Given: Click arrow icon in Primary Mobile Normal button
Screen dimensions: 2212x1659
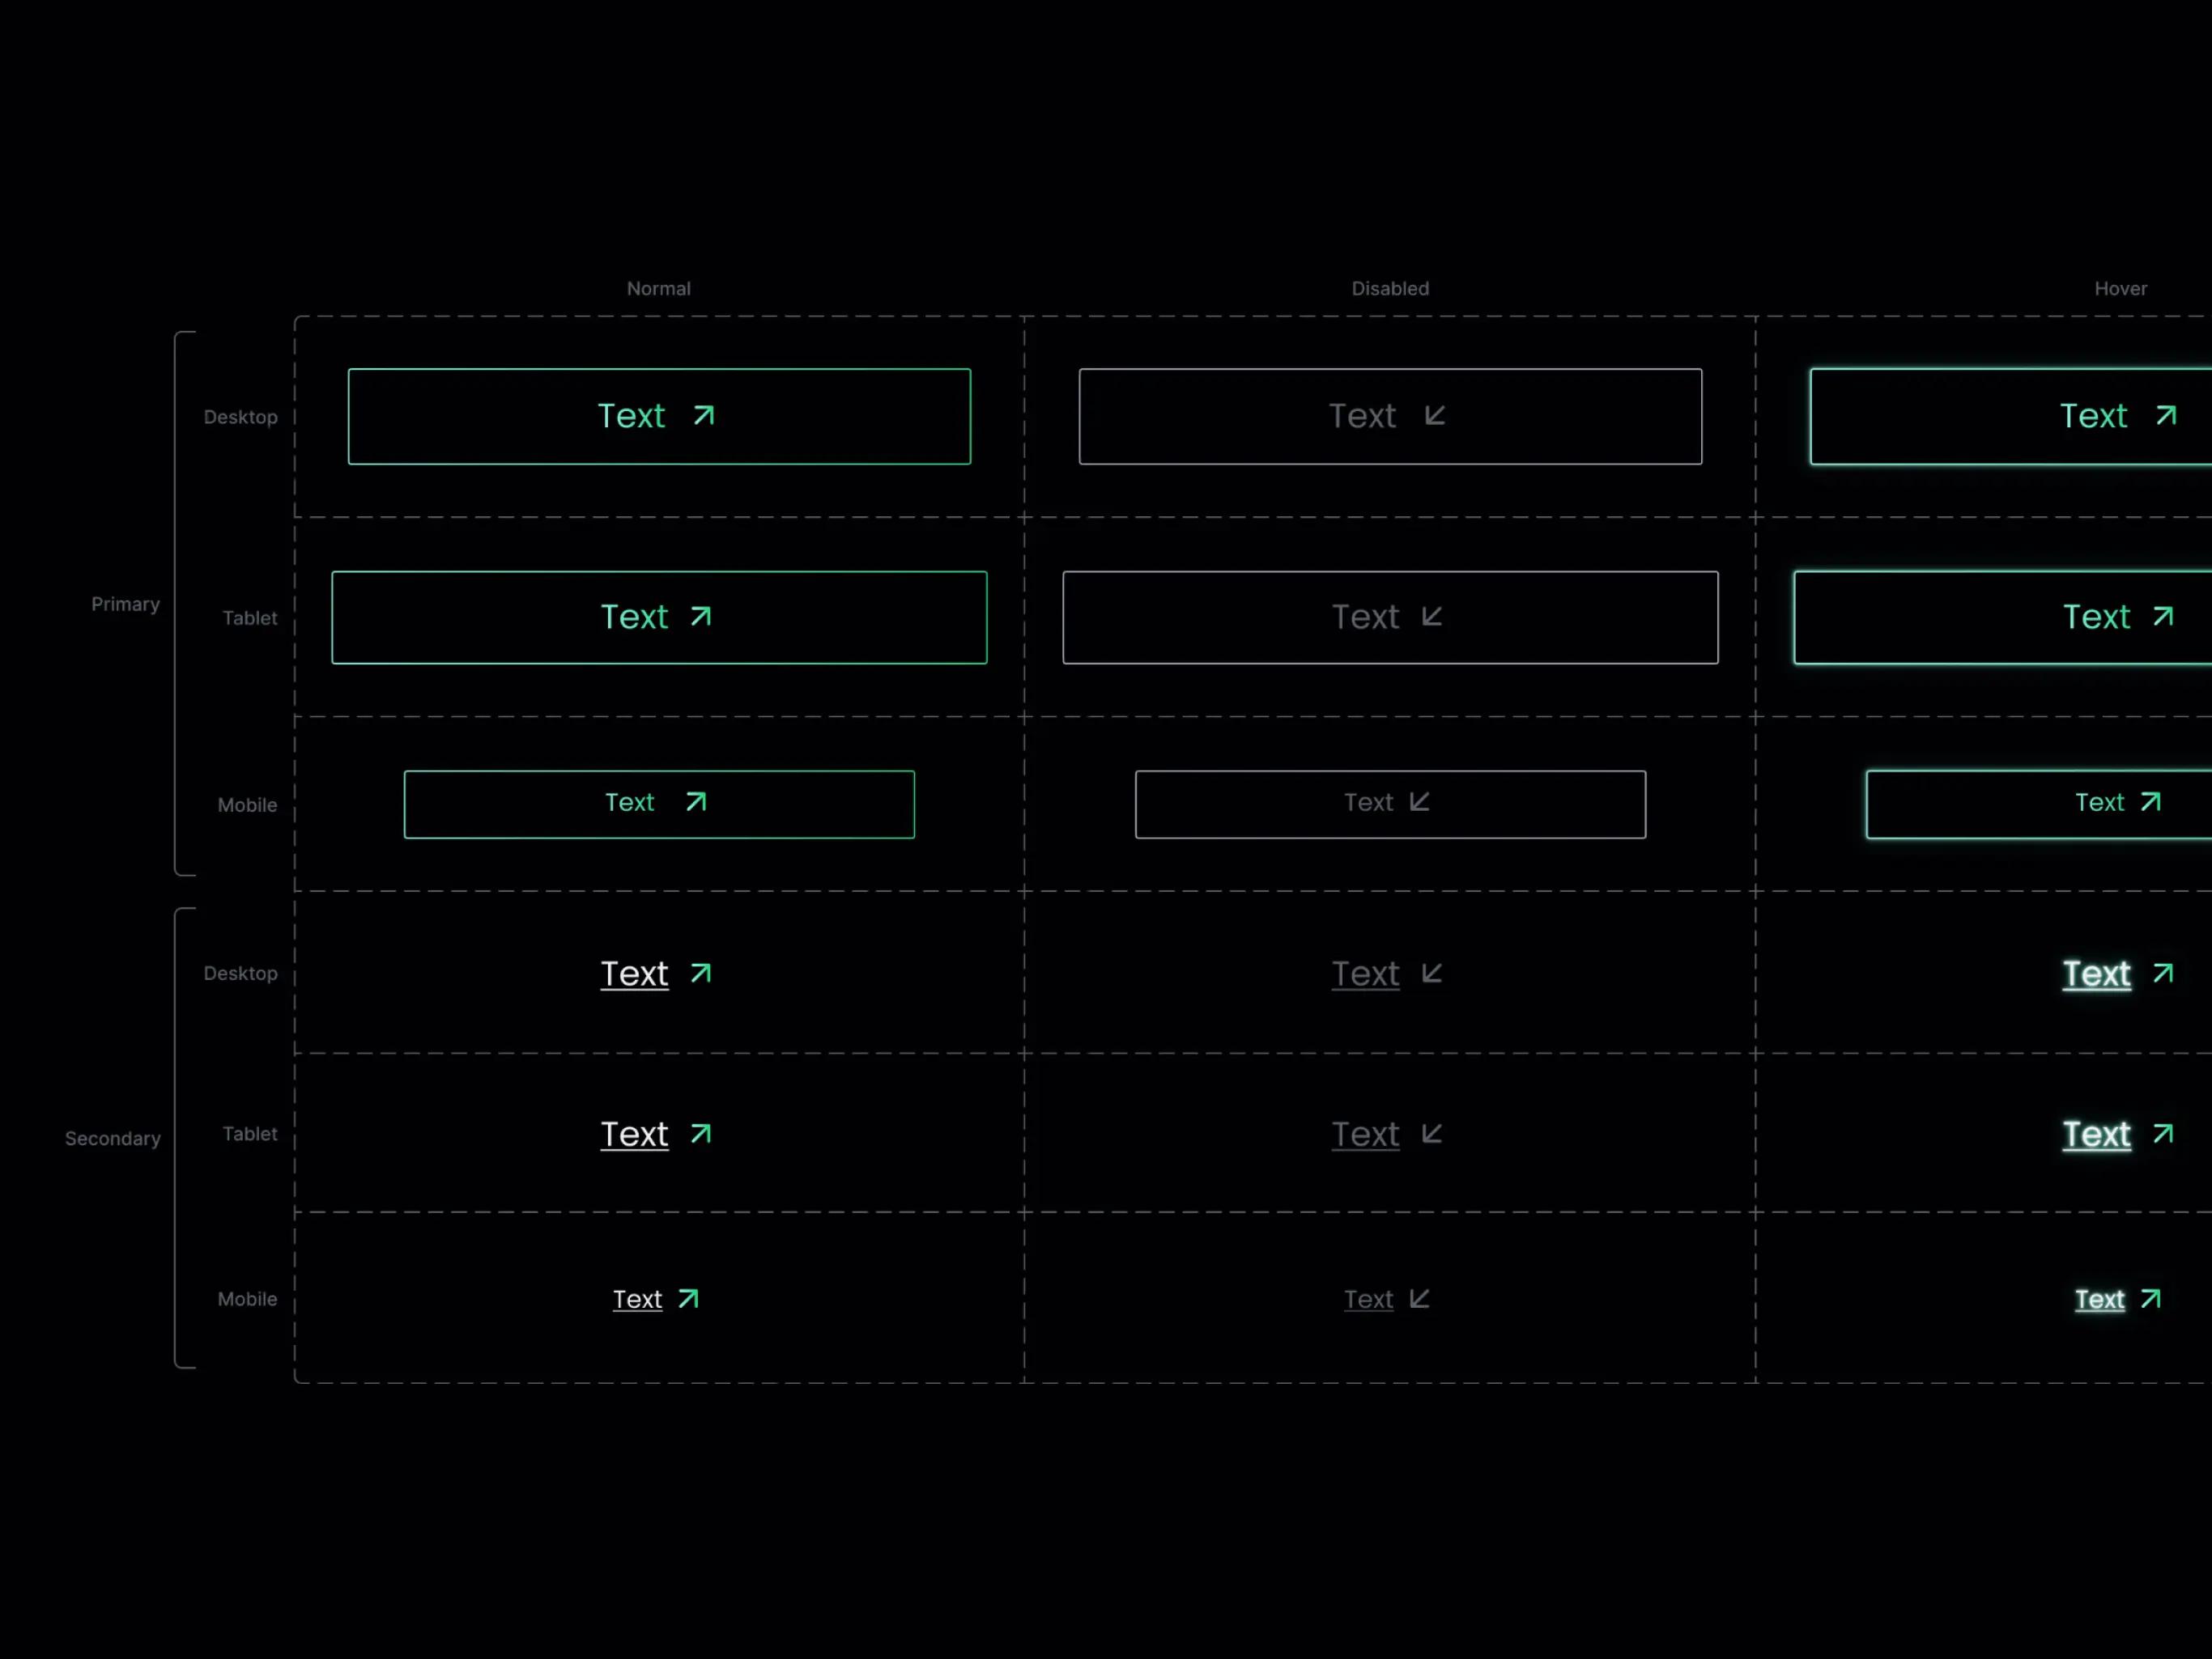Looking at the screenshot, I should [696, 801].
